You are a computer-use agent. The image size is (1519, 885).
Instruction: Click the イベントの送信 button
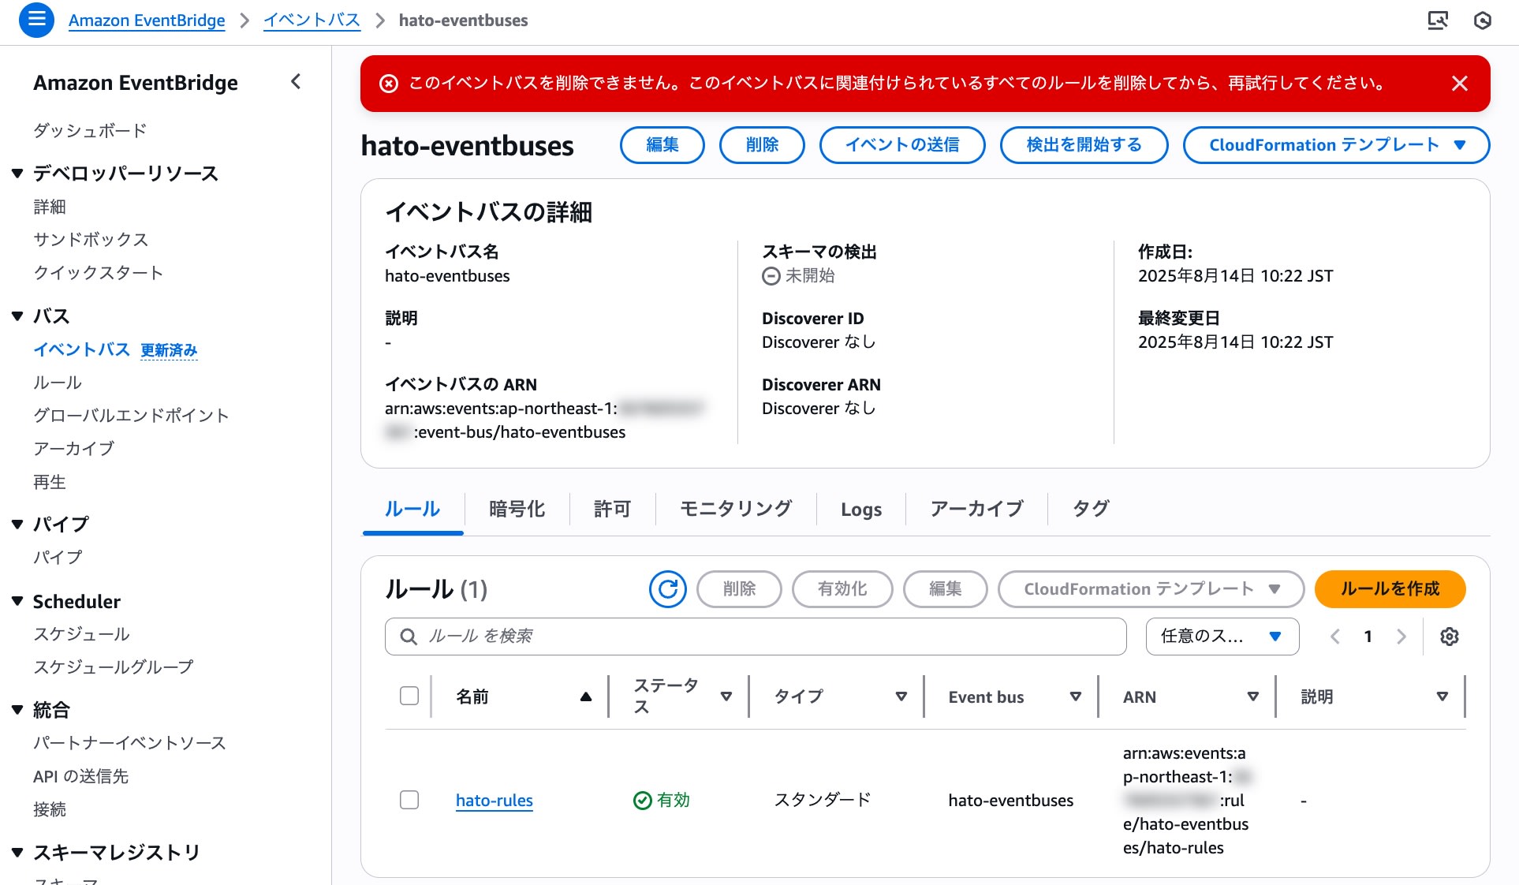point(902,145)
